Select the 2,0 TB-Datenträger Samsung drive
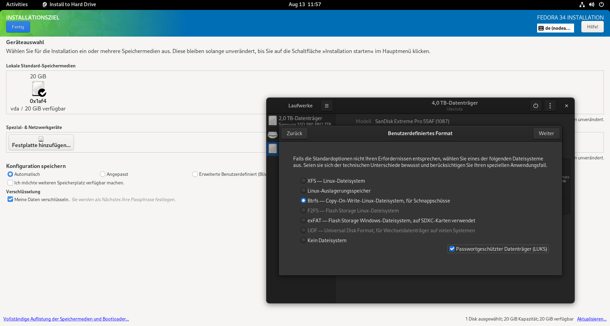Viewport: 610px width, 326px height. click(301, 120)
